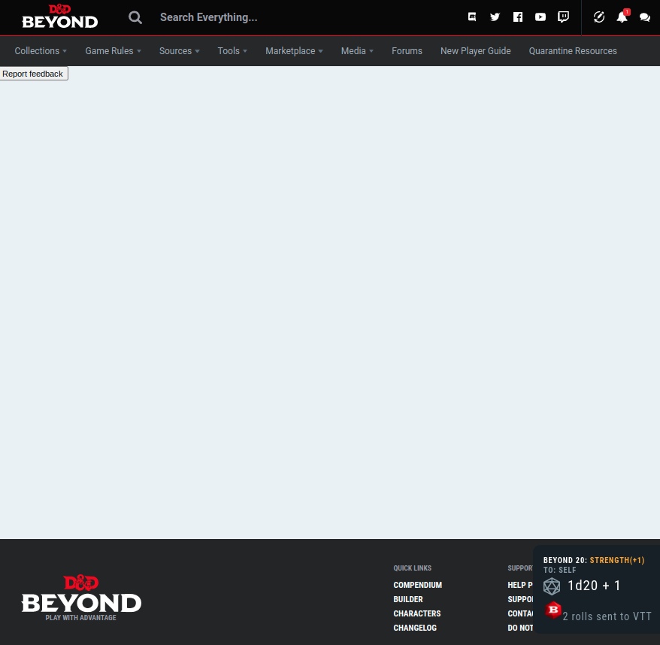Expand the Marketplace dropdown
The image size is (660, 645).
[x=293, y=50]
